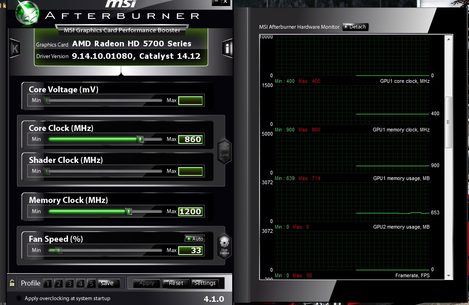Click the hardware monitor scrollbar down arrow

[449, 276]
